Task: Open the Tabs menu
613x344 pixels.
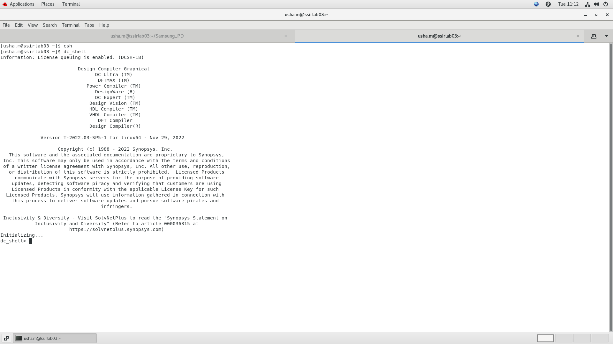Action: 89,25
